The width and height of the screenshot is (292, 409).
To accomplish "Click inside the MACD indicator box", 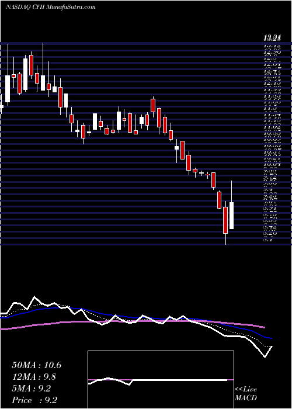I will tap(161, 380).
